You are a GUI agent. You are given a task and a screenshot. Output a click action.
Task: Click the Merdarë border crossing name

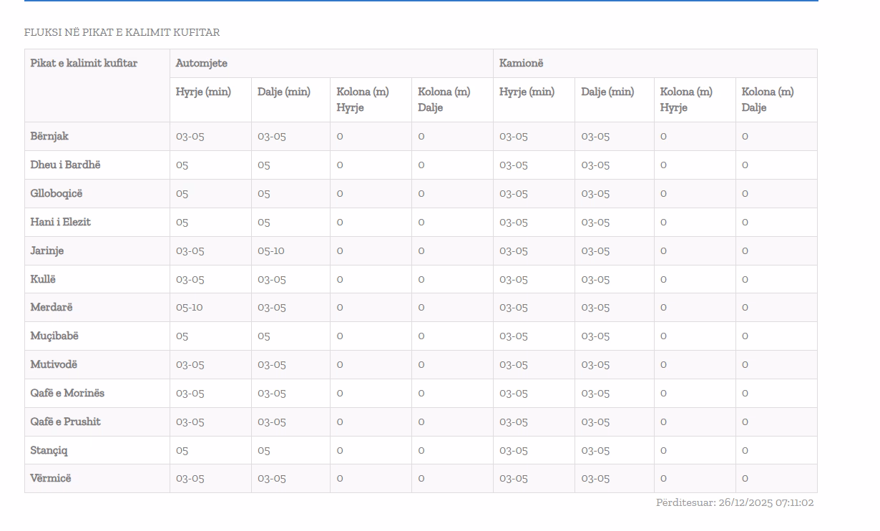[51, 307]
